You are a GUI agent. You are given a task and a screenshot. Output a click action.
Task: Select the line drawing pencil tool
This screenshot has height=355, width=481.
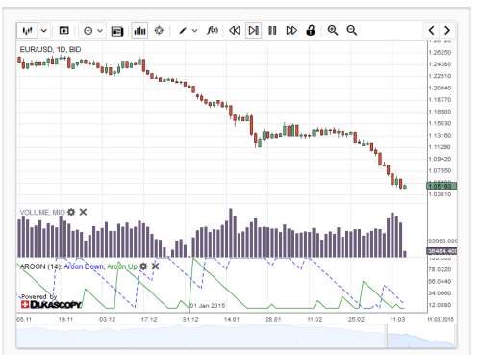183,31
